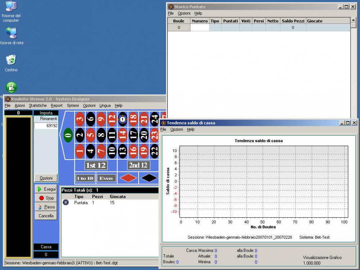Select the red diamond bet

(x=129, y=178)
